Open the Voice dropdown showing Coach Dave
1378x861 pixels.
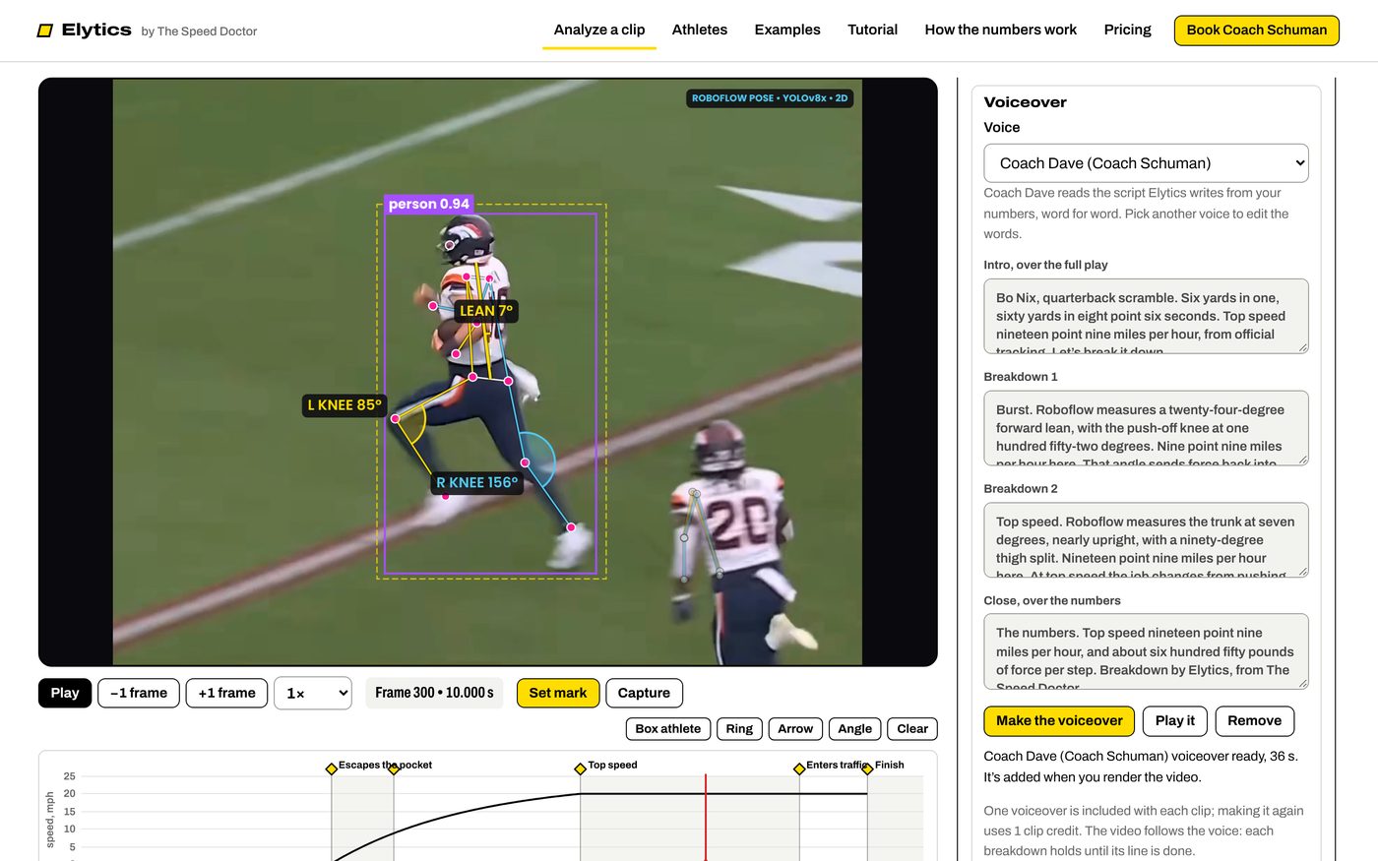pos(1146,163)
